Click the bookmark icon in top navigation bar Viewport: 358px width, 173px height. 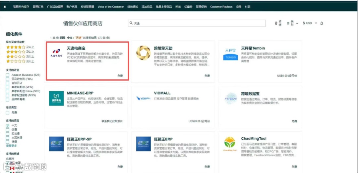pos(5,7)
